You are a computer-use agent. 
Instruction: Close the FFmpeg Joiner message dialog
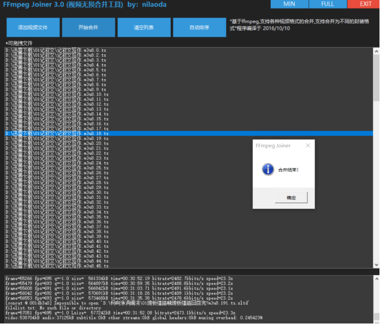coord(308,146)
